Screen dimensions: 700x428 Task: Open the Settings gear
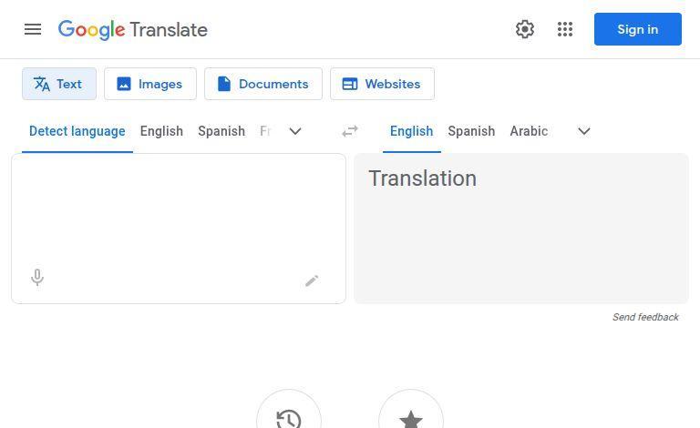525,29
